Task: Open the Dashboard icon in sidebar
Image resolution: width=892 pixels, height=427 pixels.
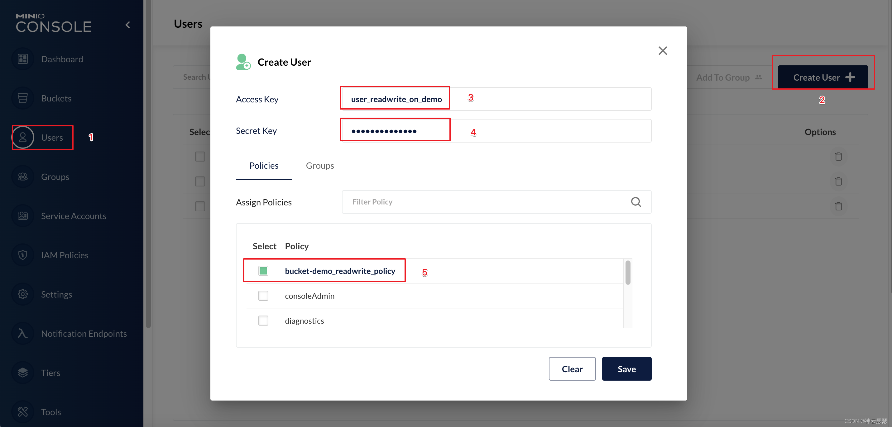Action: [23, 59]
